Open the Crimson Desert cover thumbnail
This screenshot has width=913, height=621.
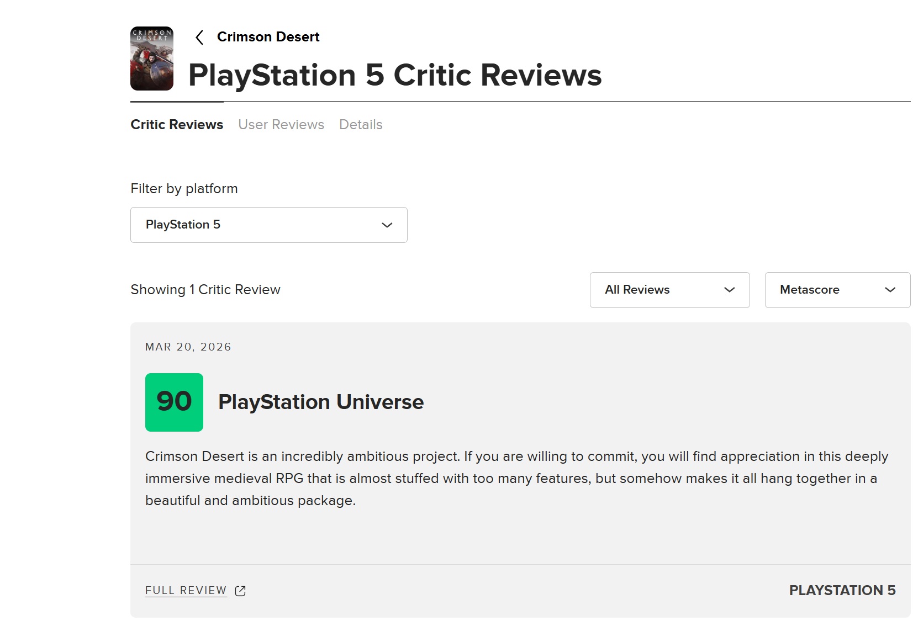point(152,59)
